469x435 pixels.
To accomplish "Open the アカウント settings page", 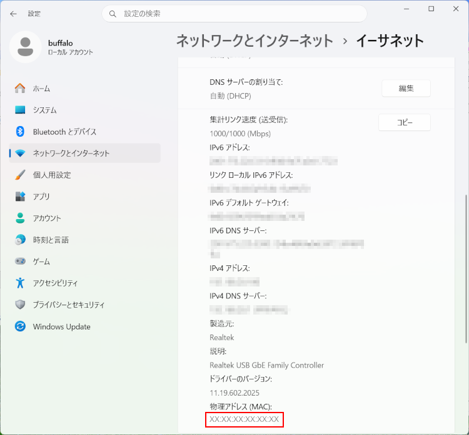I will (85, 218).
